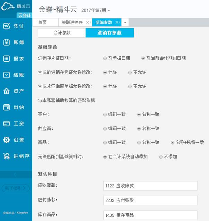Select 编码一致 for 客户
Screen dimensions: 209x221
pos(105,114)
